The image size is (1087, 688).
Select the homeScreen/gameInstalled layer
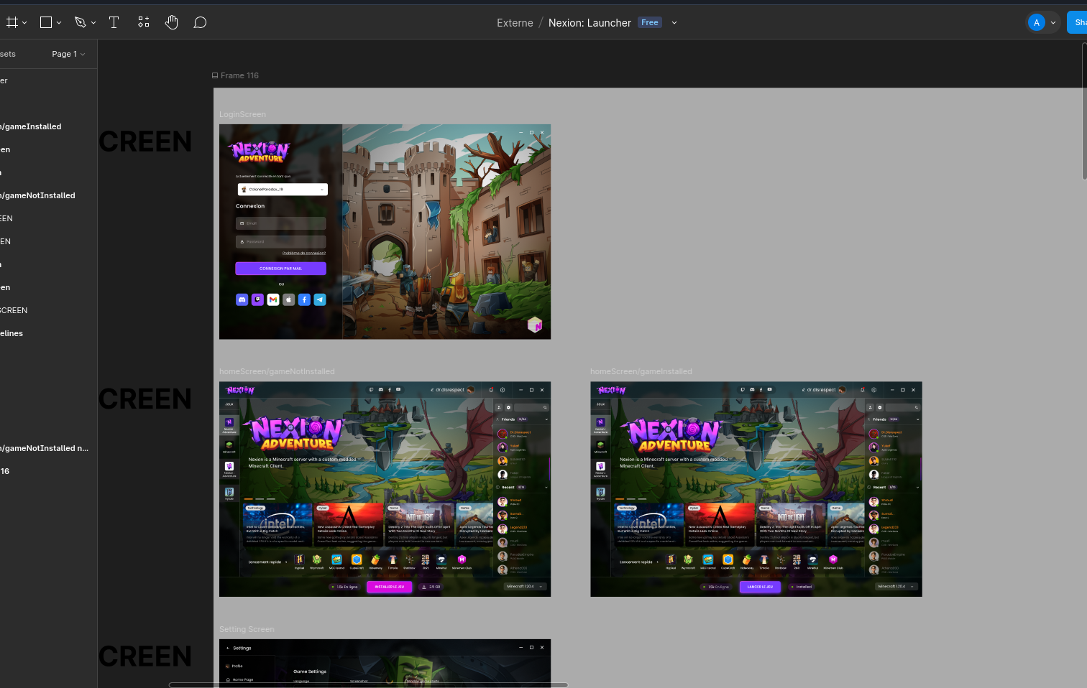point(32,126)
